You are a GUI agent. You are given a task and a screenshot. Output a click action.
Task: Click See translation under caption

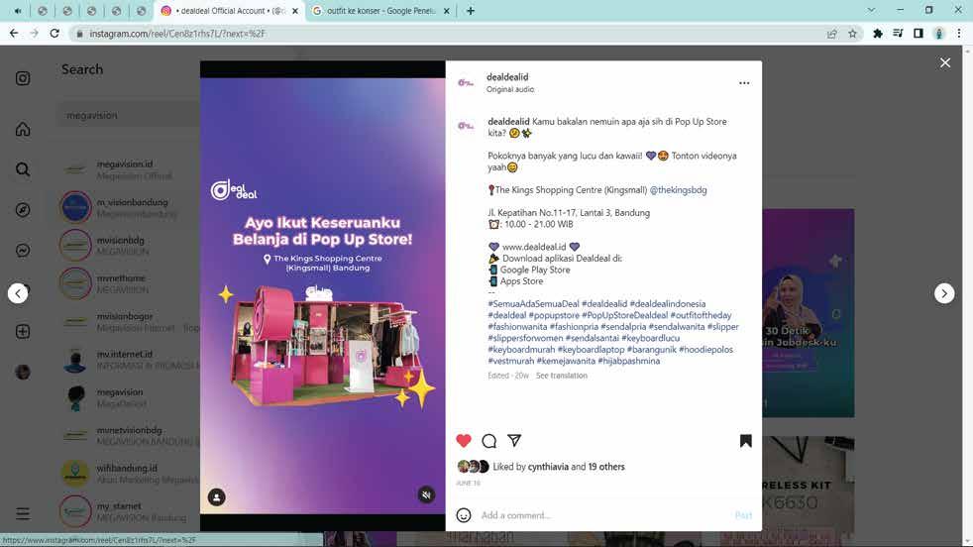point(562,376)
